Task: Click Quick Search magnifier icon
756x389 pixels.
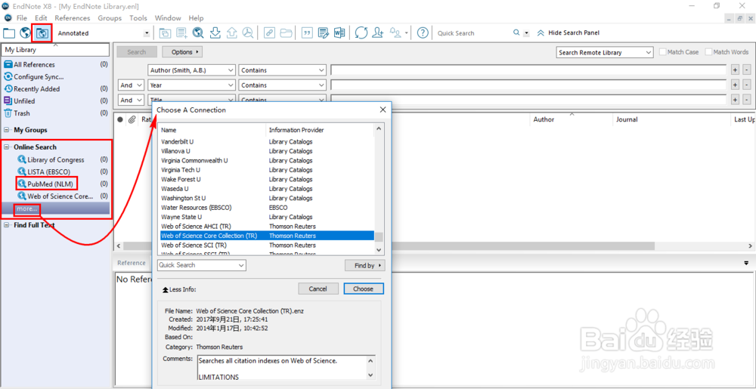Action: pos(516,32)
